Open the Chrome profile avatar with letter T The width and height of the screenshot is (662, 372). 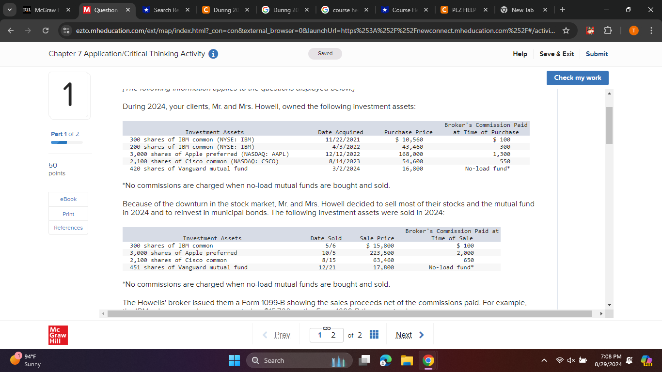pyautogui.click(x=633, y=30)
